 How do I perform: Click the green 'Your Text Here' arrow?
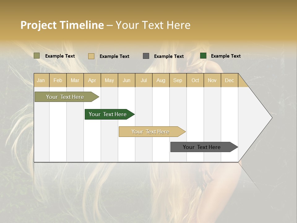(108, 114)
